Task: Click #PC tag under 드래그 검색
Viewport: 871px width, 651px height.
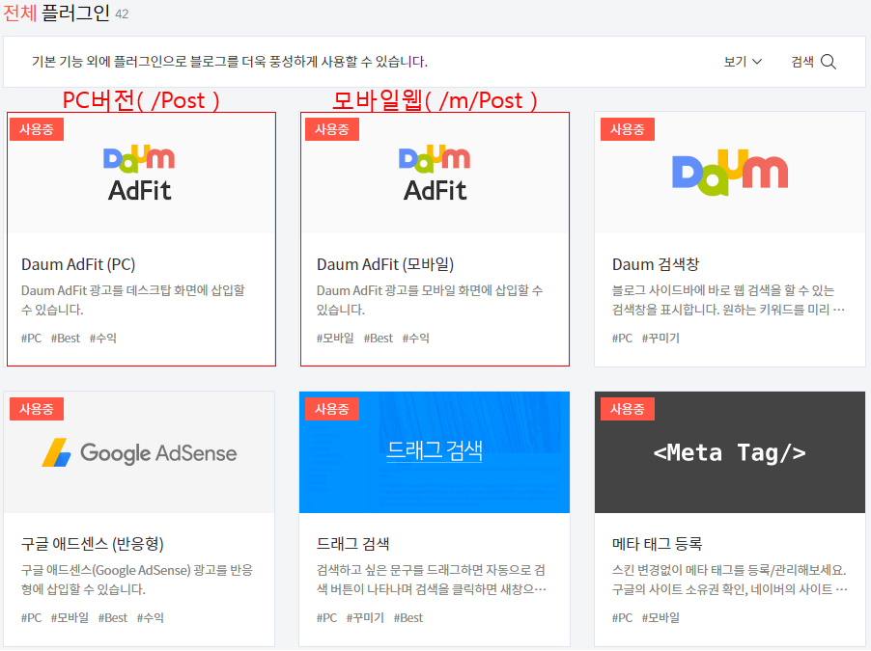Action: click(x=326, y=617)
